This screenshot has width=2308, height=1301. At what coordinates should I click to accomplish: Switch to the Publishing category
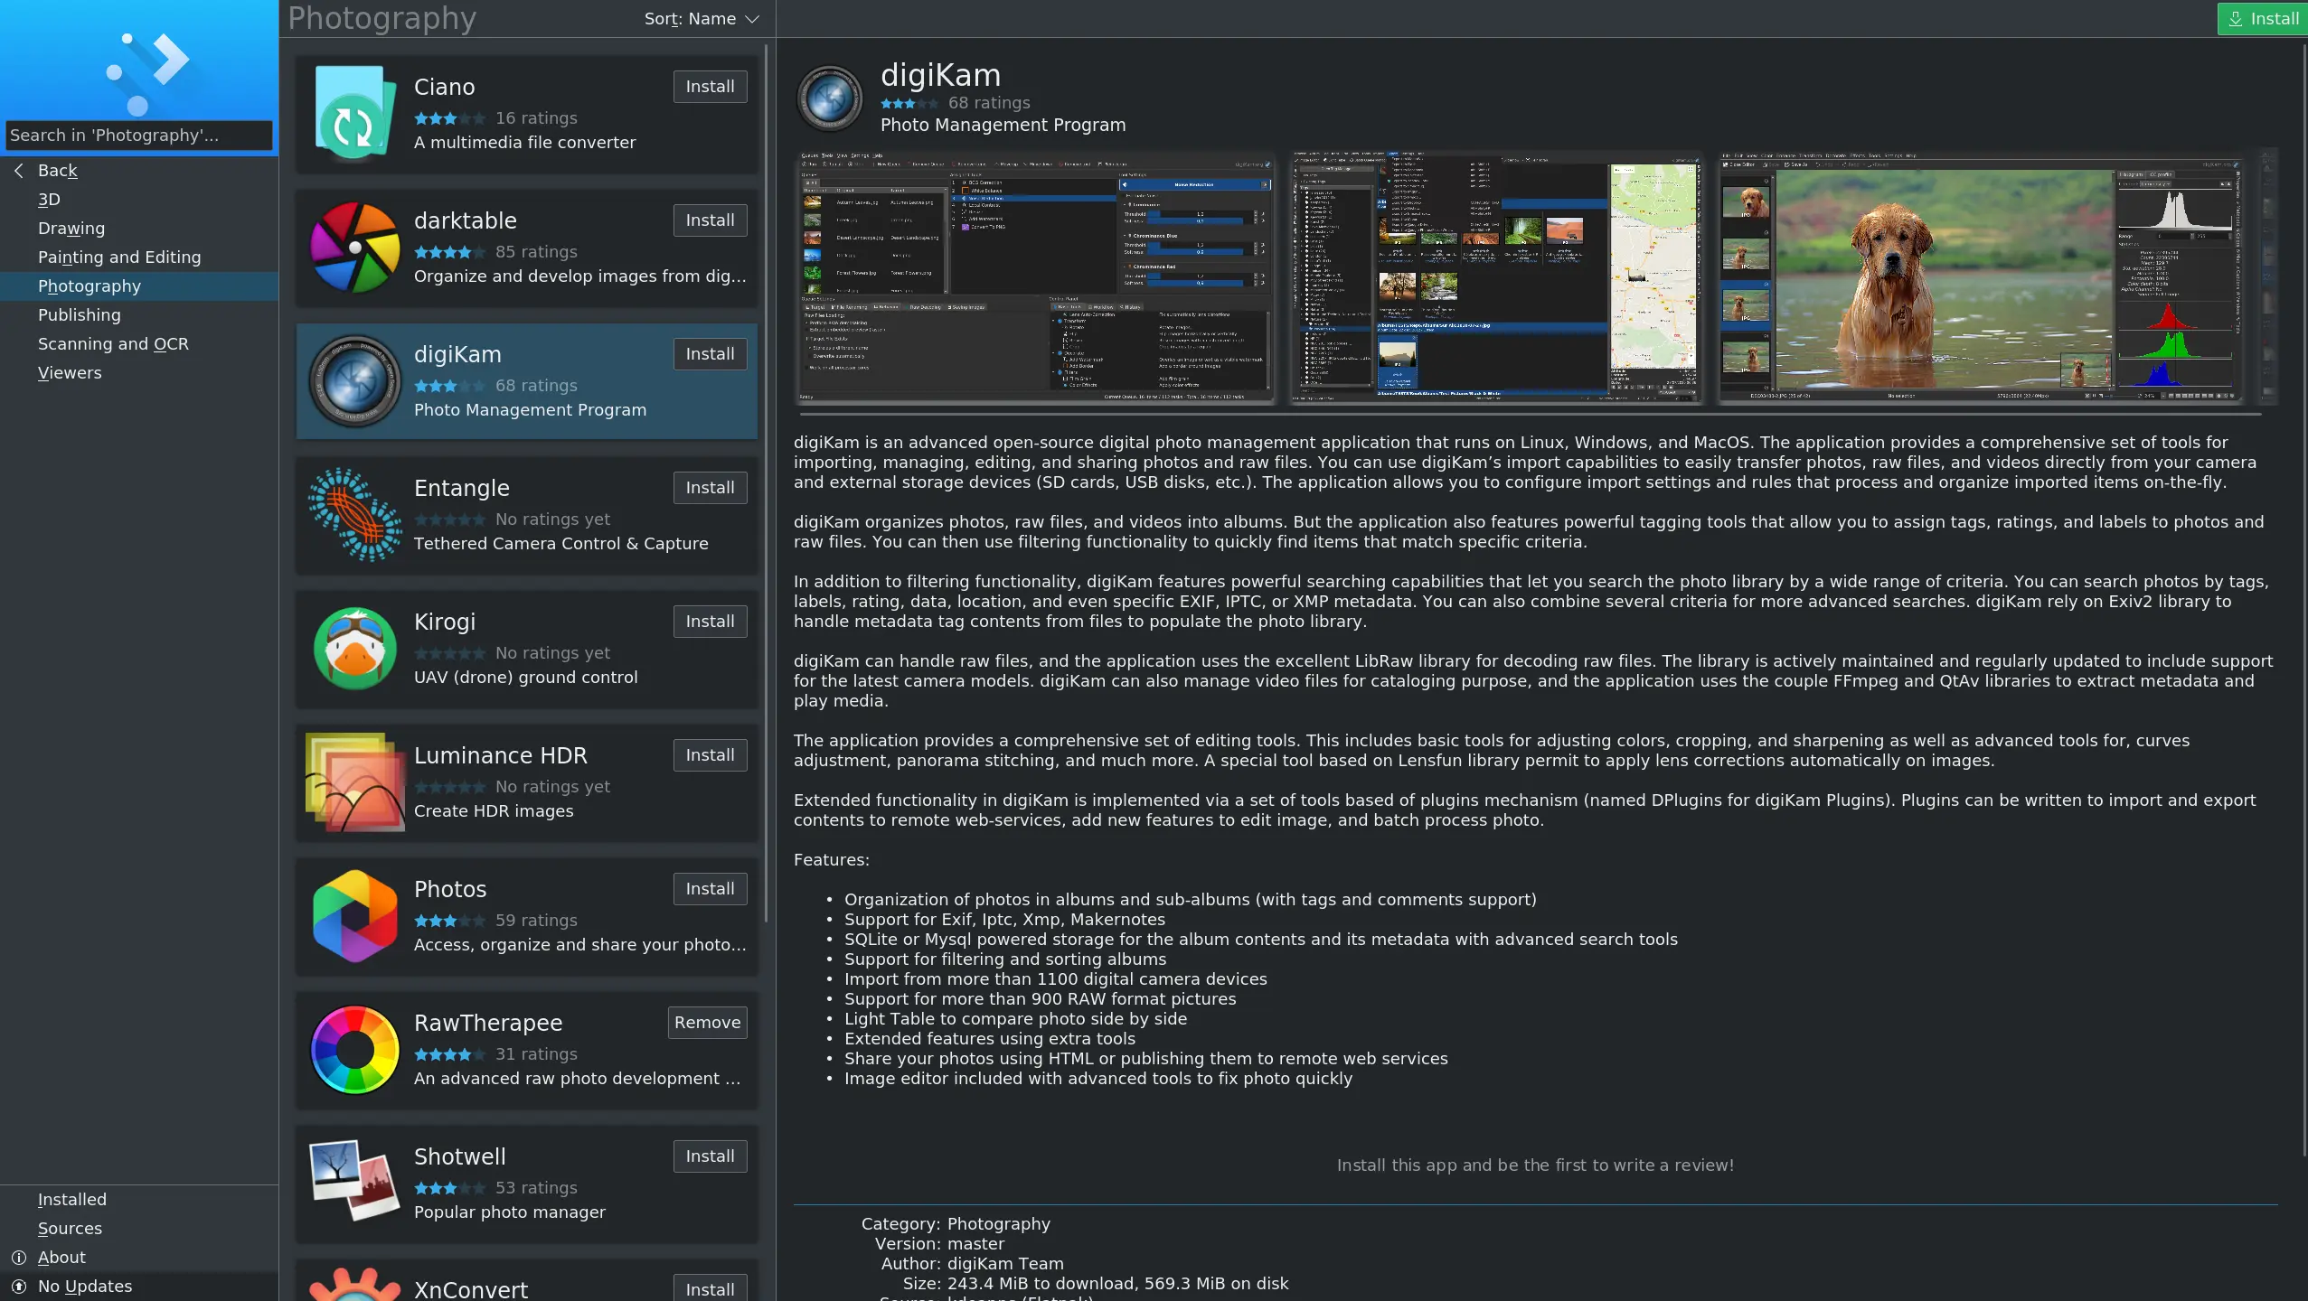tap(80, 314)
